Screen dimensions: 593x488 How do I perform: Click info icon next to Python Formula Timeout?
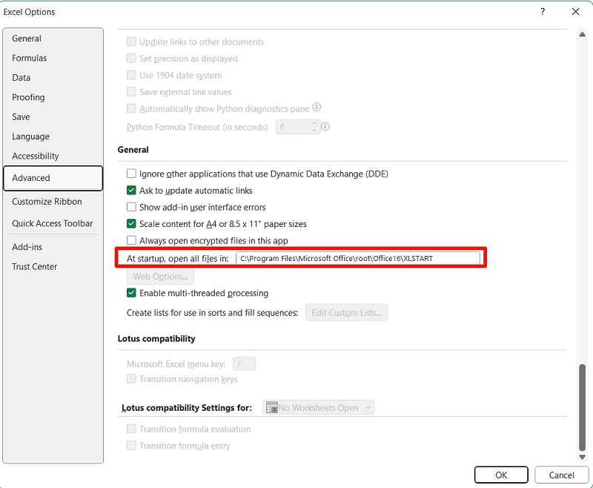click(325, 127)
